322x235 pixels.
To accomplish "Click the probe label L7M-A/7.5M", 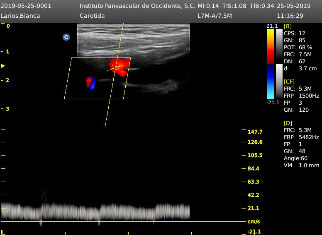I will (x=215, y=16).
